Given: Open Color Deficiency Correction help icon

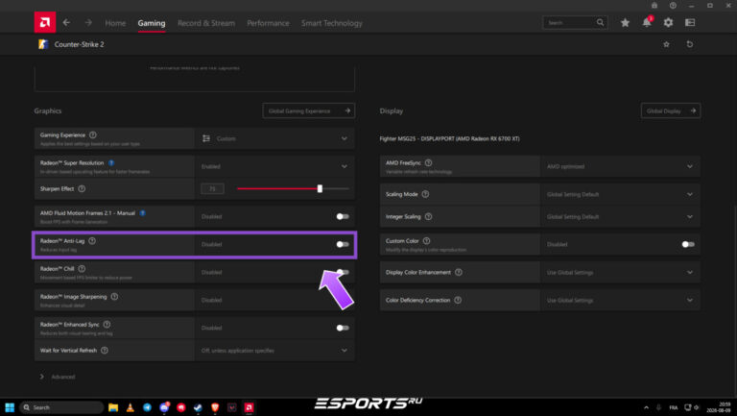Looking at the screenshot, I should [458, 300].
